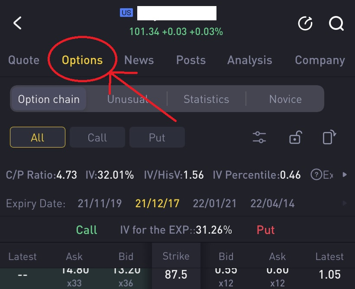Toggle the unlock padlock icon
Viewport: 355px width, 289px height.
[295, 138]
